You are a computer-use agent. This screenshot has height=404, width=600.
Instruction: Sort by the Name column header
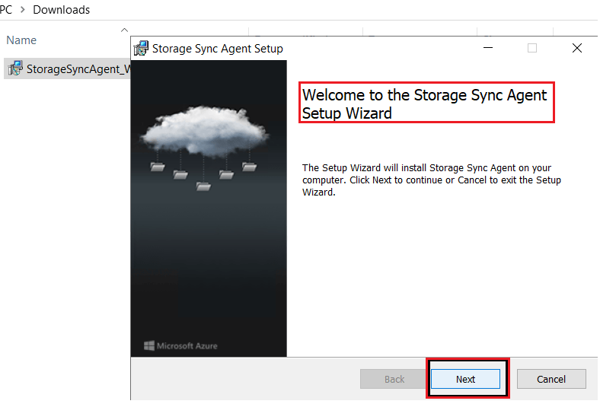click(21, 40)
